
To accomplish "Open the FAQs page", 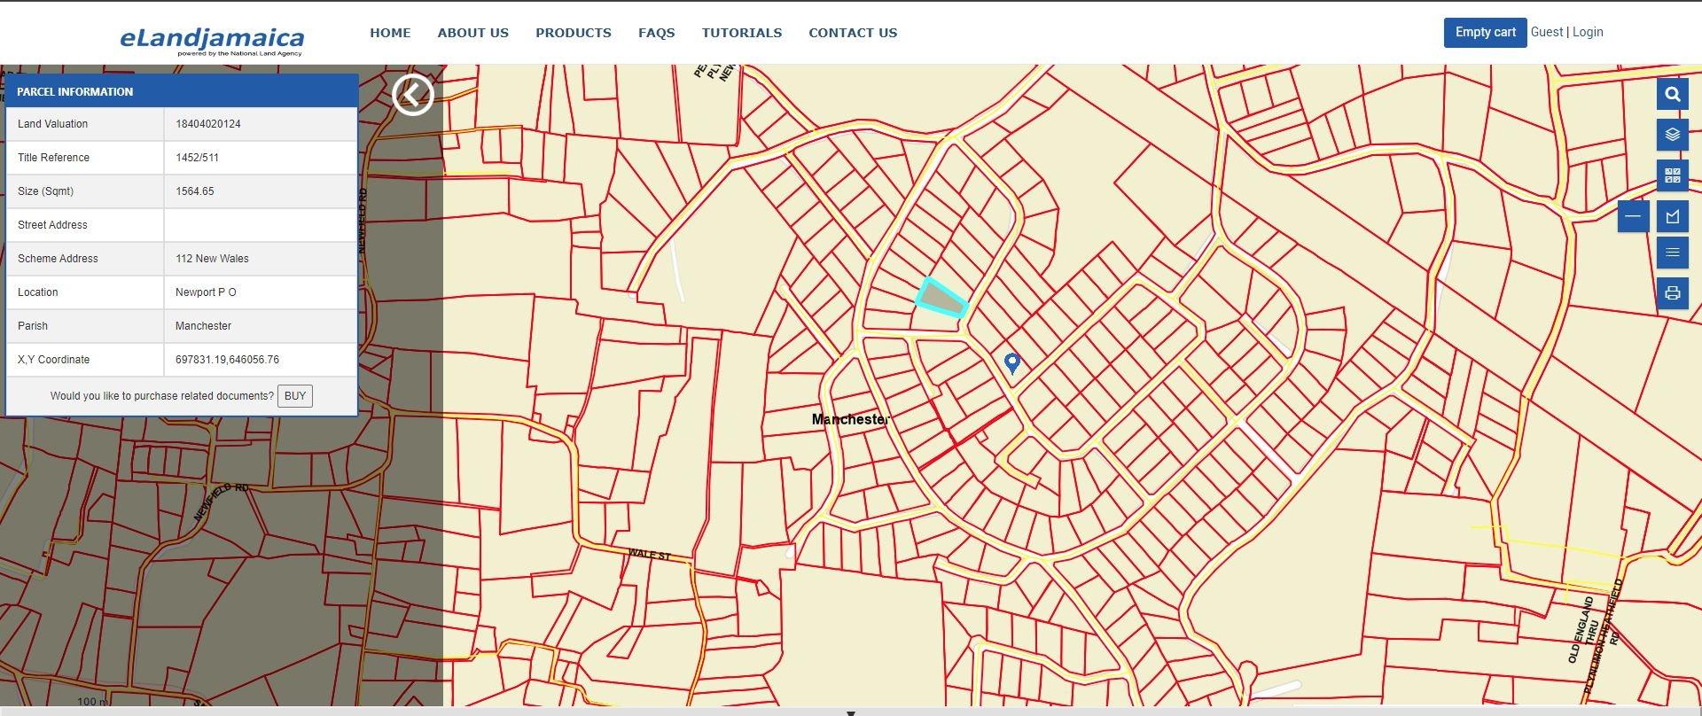I will 656,33.
